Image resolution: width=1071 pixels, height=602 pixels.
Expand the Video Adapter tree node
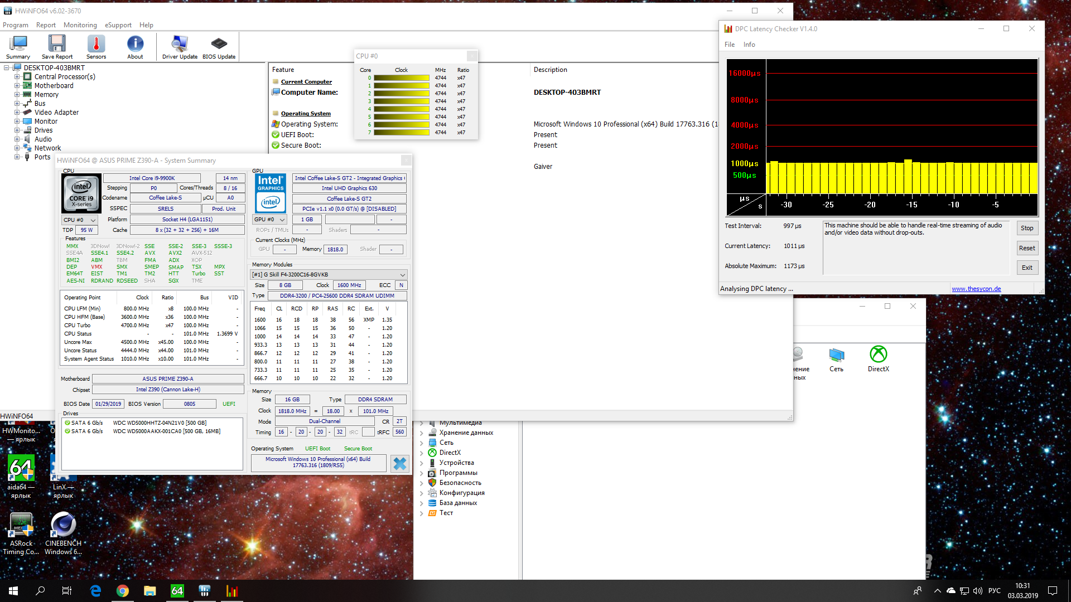pyautogui.click(x=17, y=113)
